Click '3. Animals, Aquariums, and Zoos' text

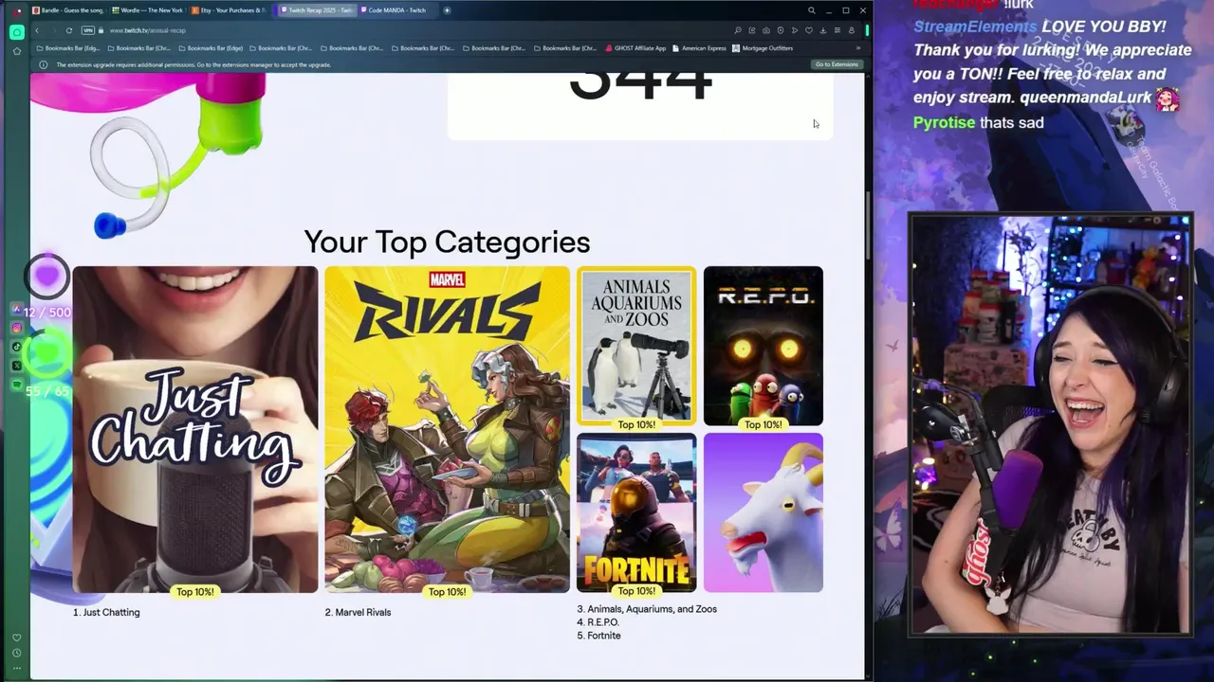(x=647, y=609)
